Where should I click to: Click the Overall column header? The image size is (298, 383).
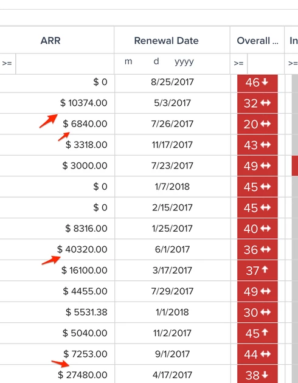click(x=257, y=40)
